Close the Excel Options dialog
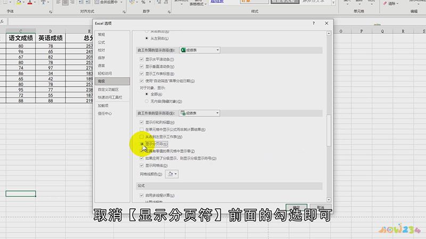 click(326, 23)
